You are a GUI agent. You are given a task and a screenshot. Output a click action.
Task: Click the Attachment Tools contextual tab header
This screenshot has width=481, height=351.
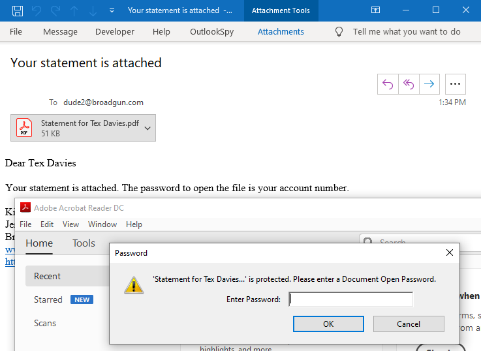coord(281,10)
